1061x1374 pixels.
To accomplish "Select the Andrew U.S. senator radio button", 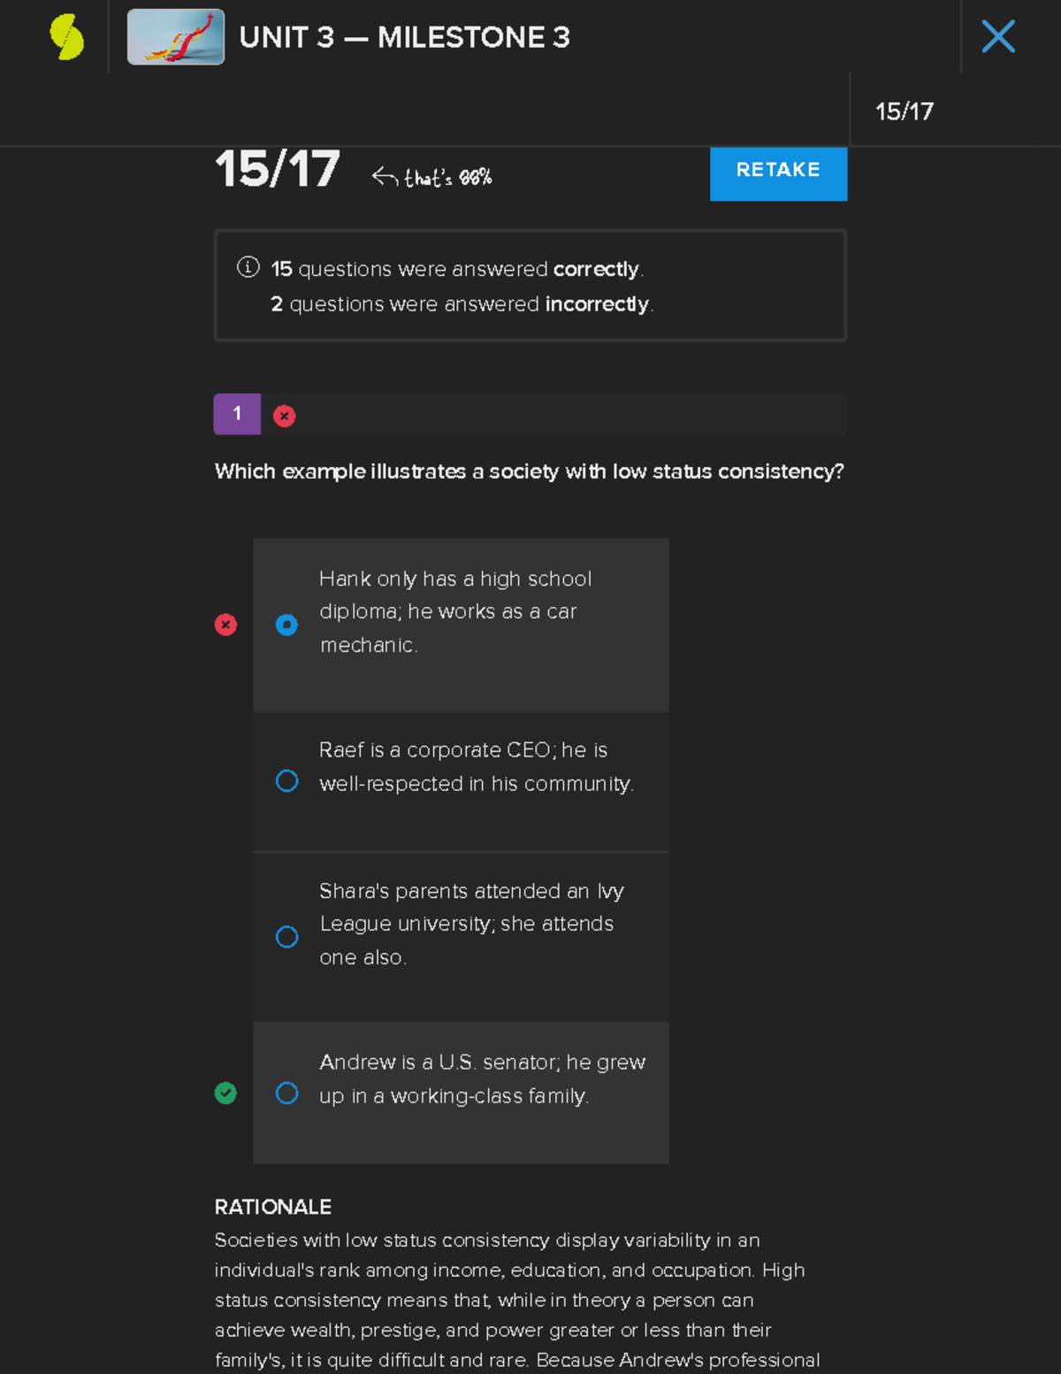I will click(x=286, y=1094).
